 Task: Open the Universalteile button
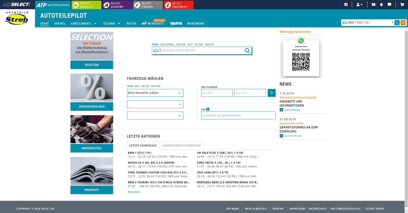click(x=92, y=148)
